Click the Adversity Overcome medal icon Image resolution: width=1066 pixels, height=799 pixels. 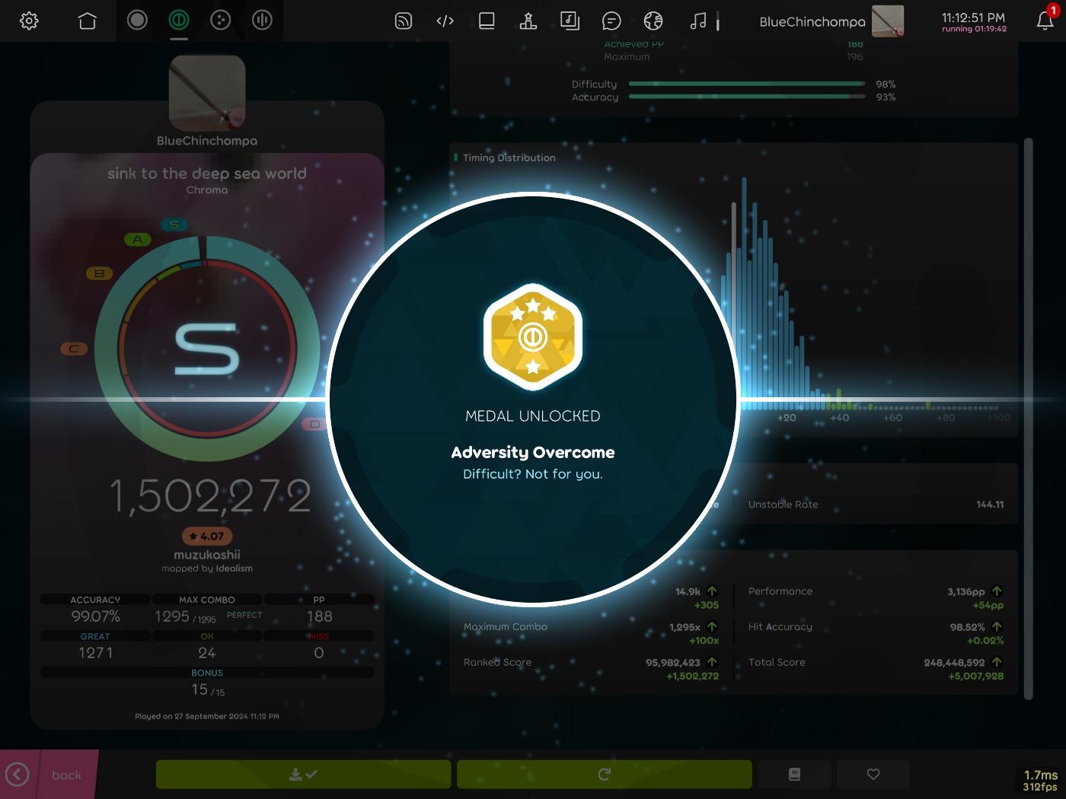pyautogui.click(x=533, y=336)
